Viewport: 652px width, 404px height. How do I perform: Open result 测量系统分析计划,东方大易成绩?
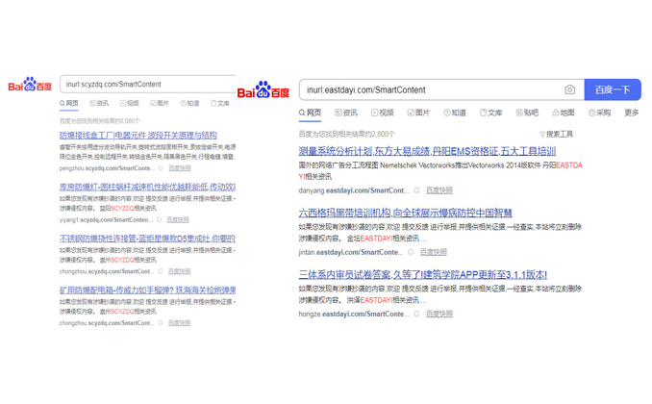(x=427, y=151)
